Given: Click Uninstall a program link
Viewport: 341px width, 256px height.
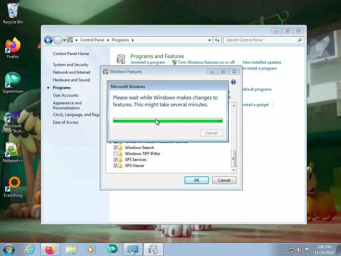Looking at the screenshot, I should 148,62.
